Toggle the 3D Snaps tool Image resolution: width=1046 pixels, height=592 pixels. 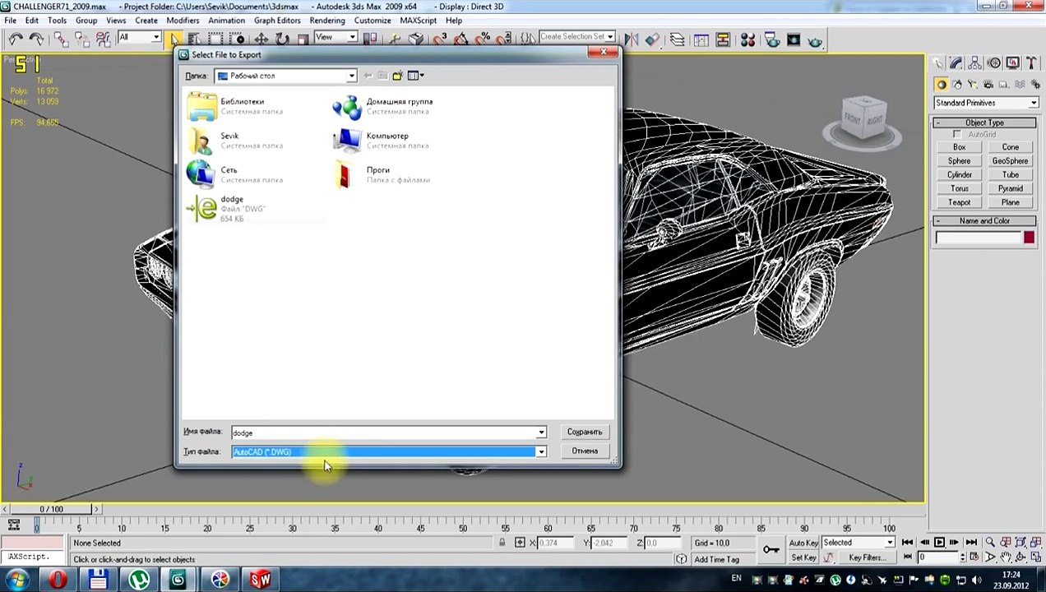(x=440, y=39)
